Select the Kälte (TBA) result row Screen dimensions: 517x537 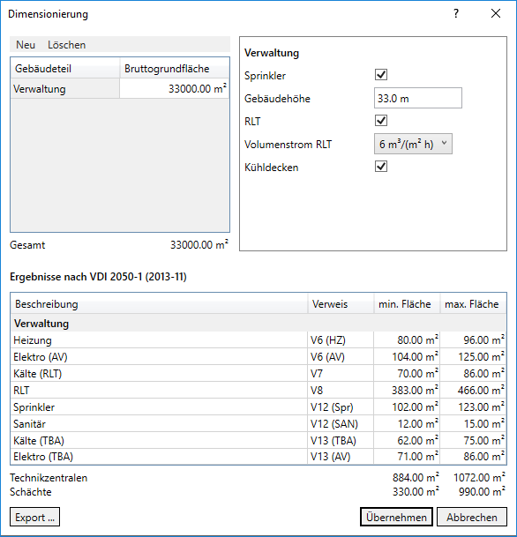[258, 440]
